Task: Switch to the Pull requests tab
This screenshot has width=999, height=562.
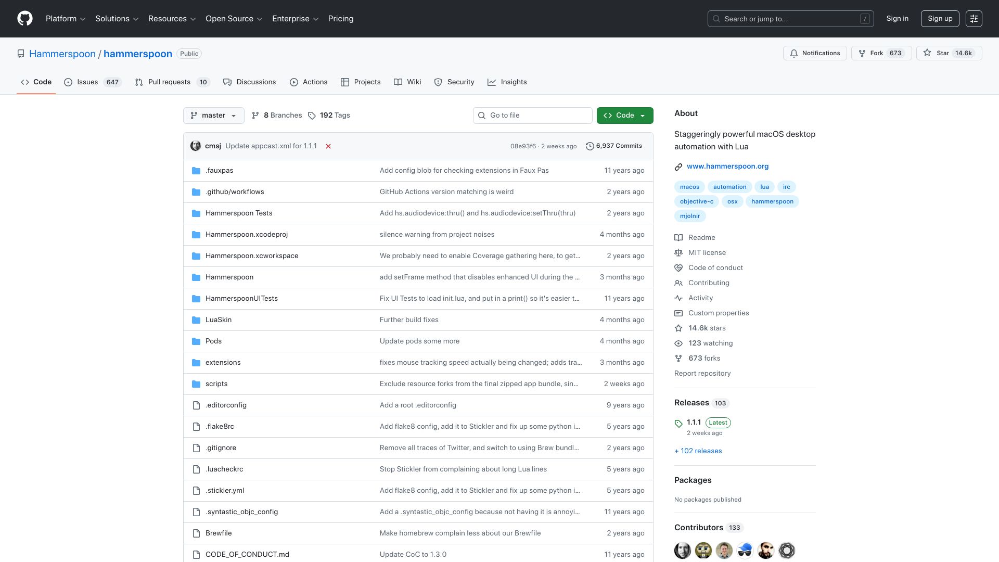Action: pos(172,82)
